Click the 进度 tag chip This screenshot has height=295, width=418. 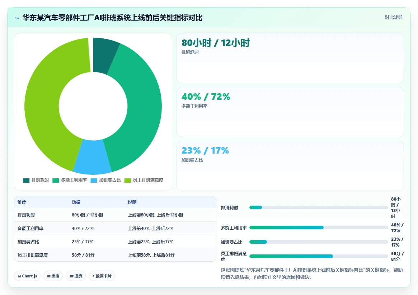coord(76,276)
